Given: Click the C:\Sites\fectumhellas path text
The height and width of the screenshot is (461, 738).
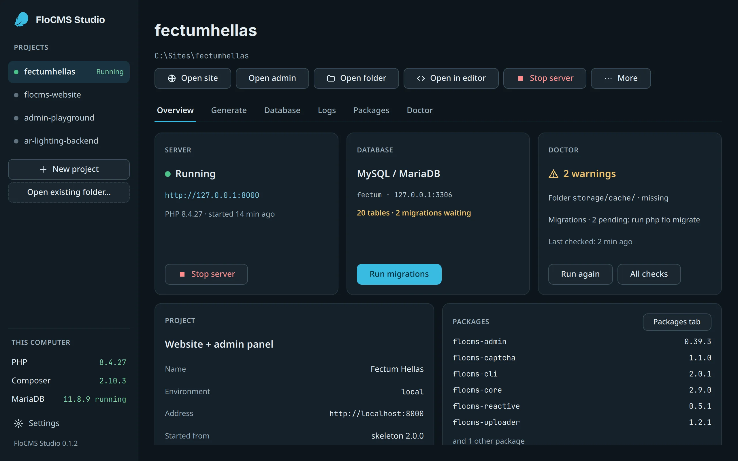Looking at the screenshot, I should [x=202, y=56].
